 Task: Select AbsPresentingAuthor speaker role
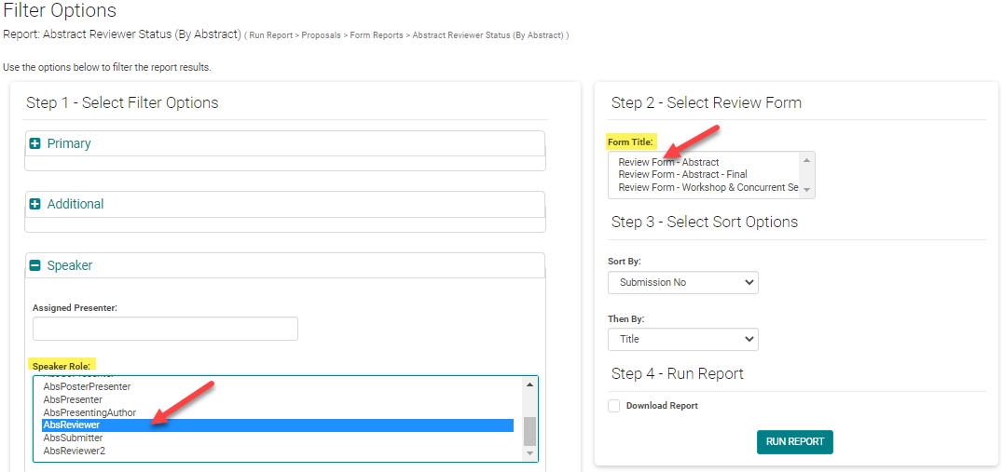pyautogui.click(x=278, y=412)
